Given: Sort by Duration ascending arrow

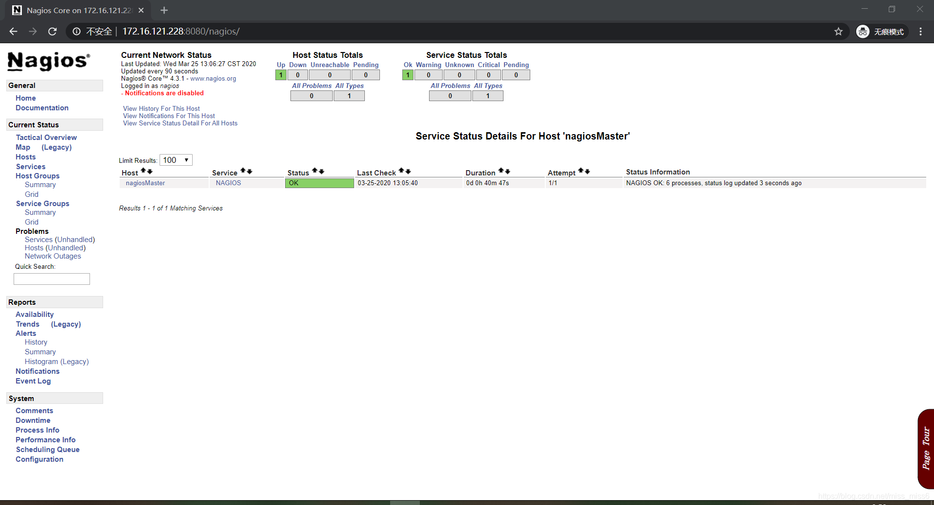Looking at the screenshot, I should click(x=501, y=171).
